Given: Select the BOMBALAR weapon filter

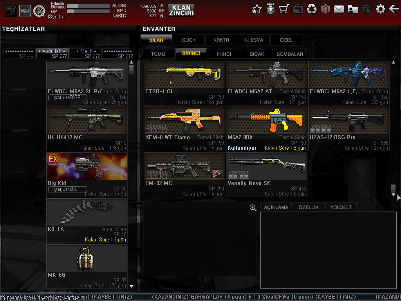Looking at the screenshot, I should [290, 54].
